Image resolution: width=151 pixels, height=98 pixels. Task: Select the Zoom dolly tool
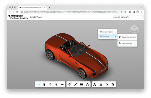pyautogui.click(x=50, y=84)
